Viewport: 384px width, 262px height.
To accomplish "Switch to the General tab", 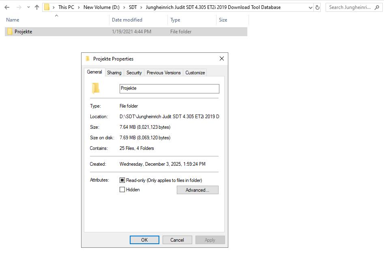I will [94, 72].
